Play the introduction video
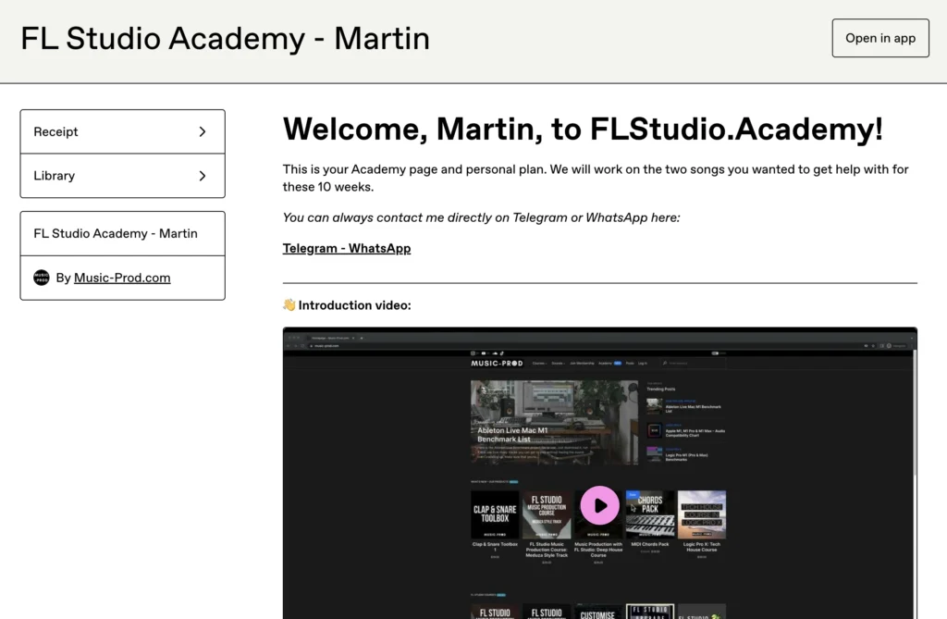 599,505
